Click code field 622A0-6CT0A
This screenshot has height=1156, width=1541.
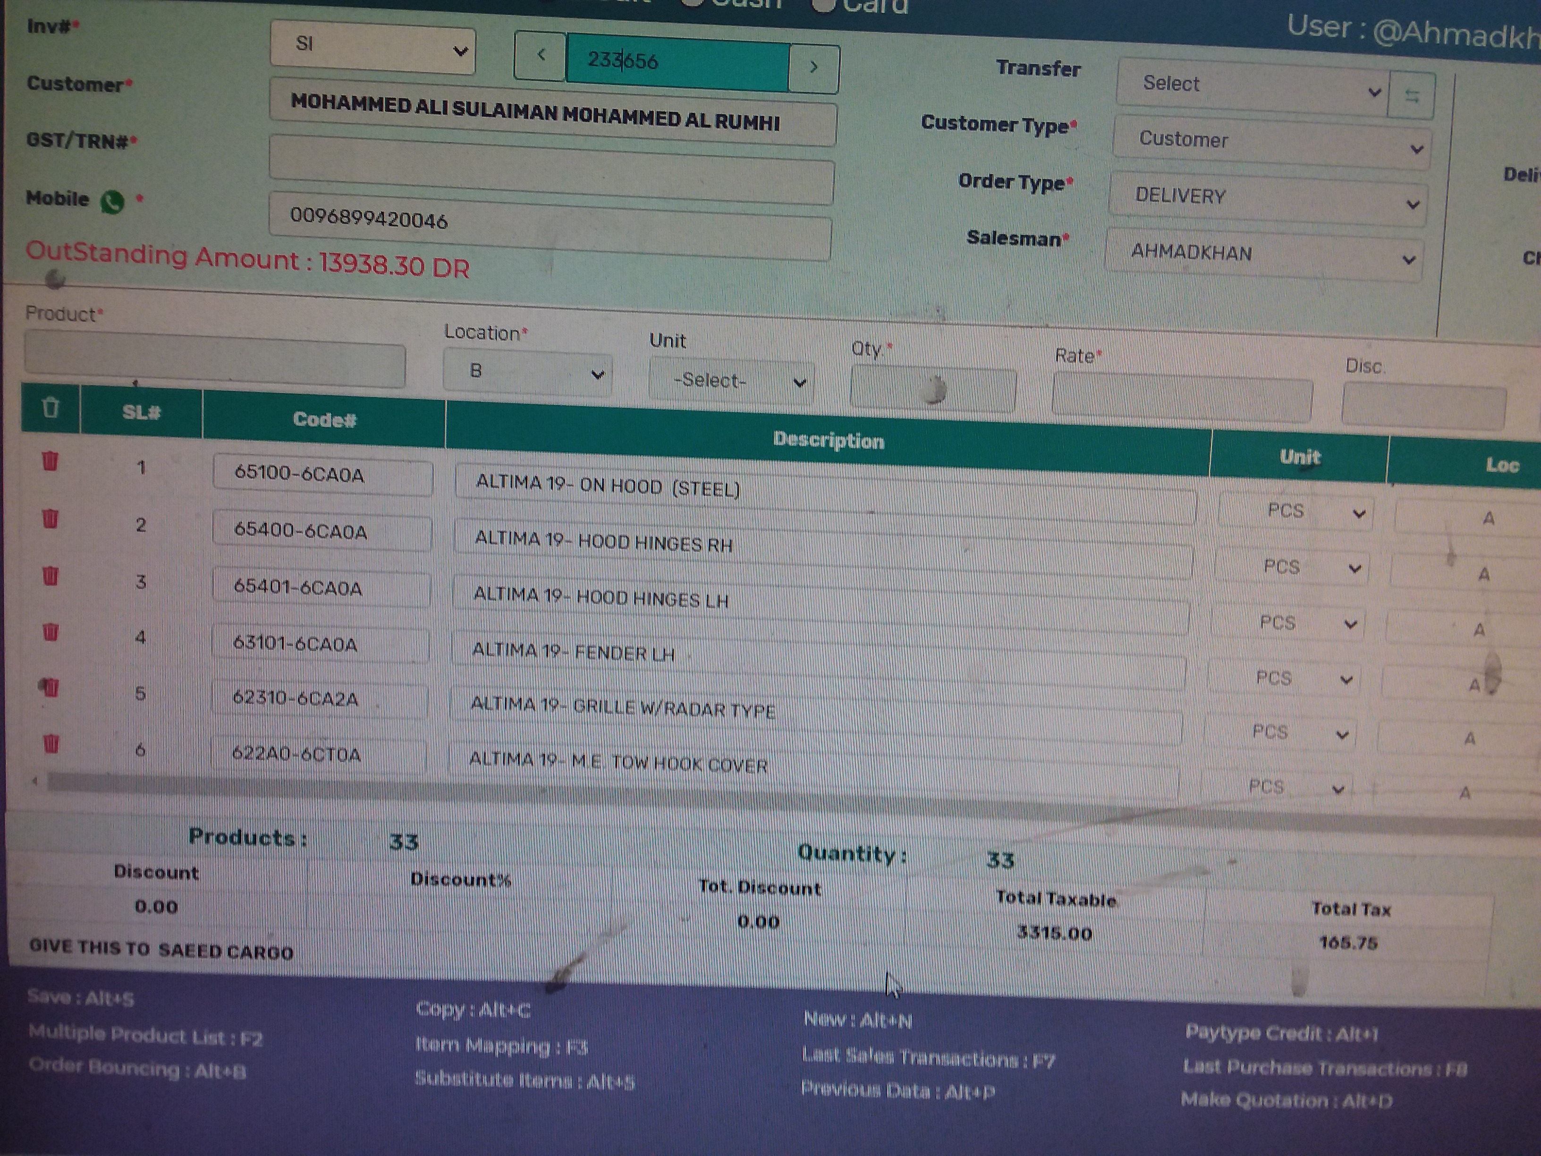pyautogui.click(x=318, y=754)
